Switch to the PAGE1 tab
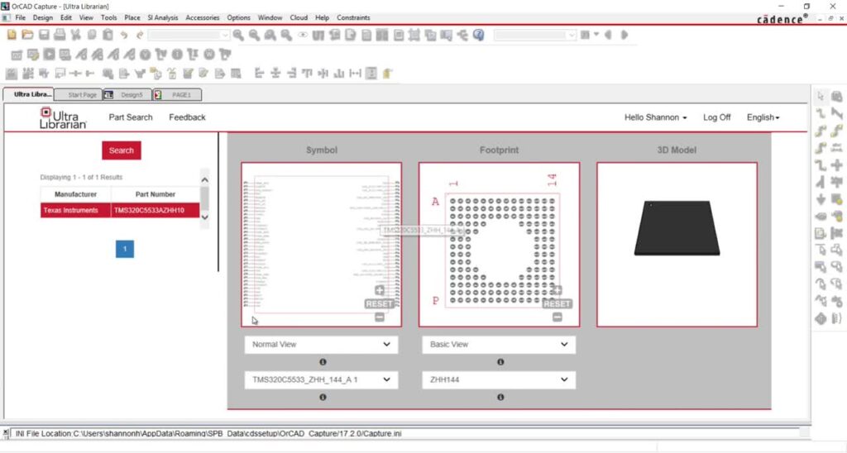This screenshot has width=847, height=453. (177, 95)
